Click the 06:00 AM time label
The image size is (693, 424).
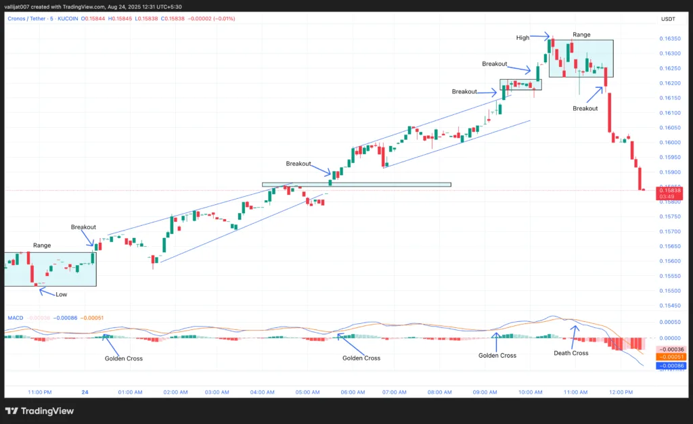(x=353, y=392)
